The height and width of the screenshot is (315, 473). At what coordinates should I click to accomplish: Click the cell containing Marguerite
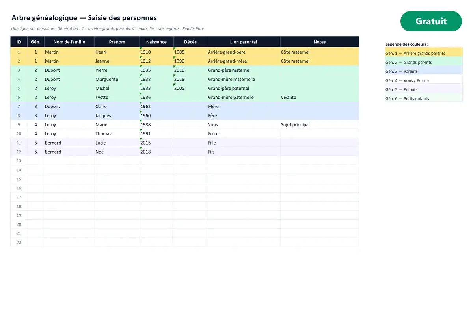pyautogui.click(x=117, y=79)
